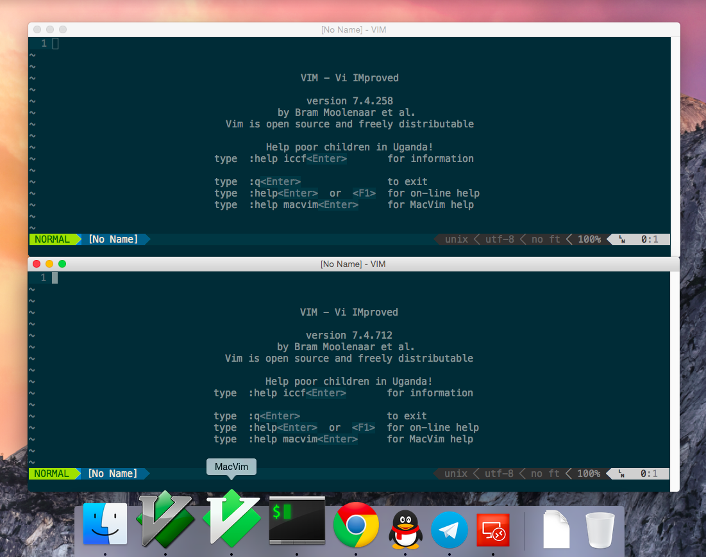Click '[No Name]' in the lower window's status line

point(113,473)
